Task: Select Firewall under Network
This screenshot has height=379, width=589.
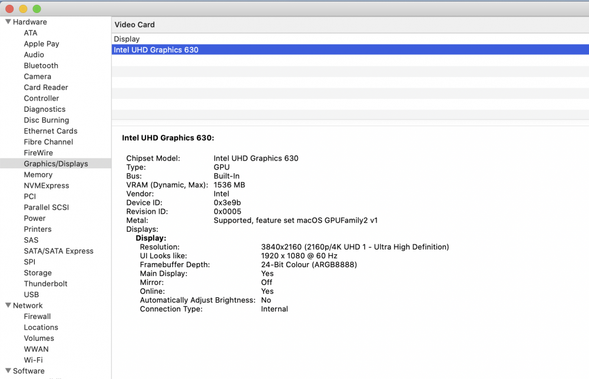Action: coord(37,317)
